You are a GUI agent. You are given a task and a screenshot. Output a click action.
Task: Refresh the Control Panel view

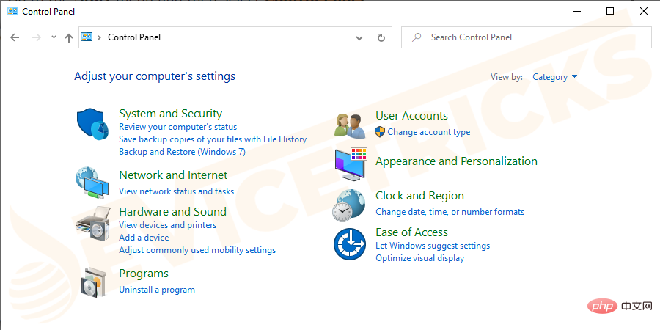[381, 37]
